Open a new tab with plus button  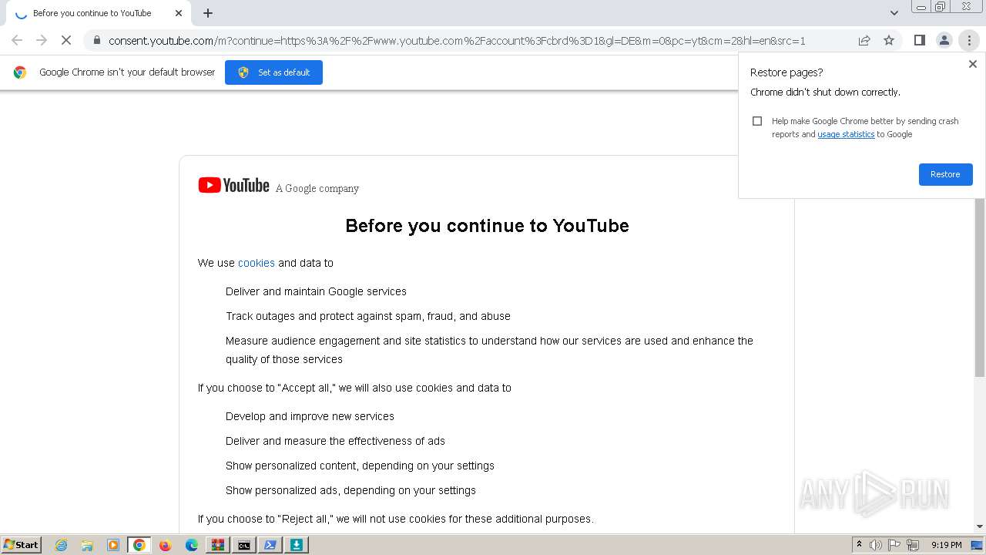click(208, 13)
